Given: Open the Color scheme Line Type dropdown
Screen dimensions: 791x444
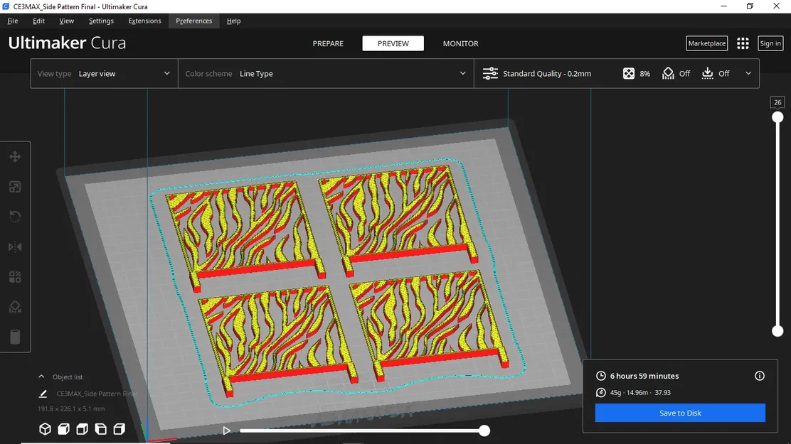Looking at the screenshot, I should (326, 74).
